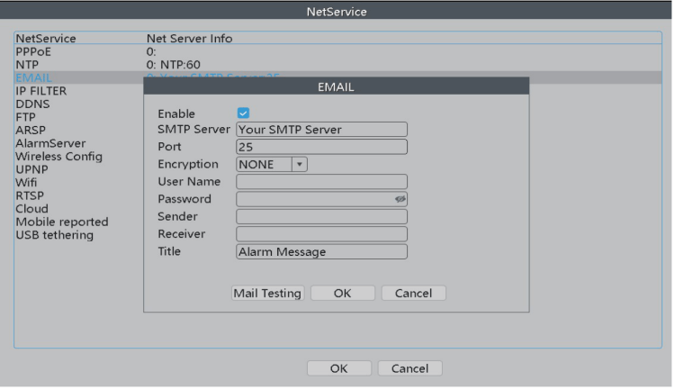Focus the Port field

pos(321,147)
